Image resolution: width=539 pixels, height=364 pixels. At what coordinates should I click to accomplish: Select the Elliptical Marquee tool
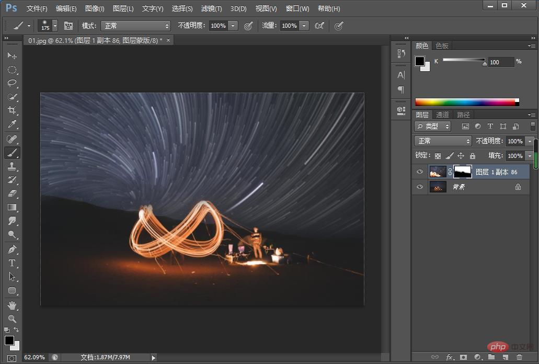[12, 70]
